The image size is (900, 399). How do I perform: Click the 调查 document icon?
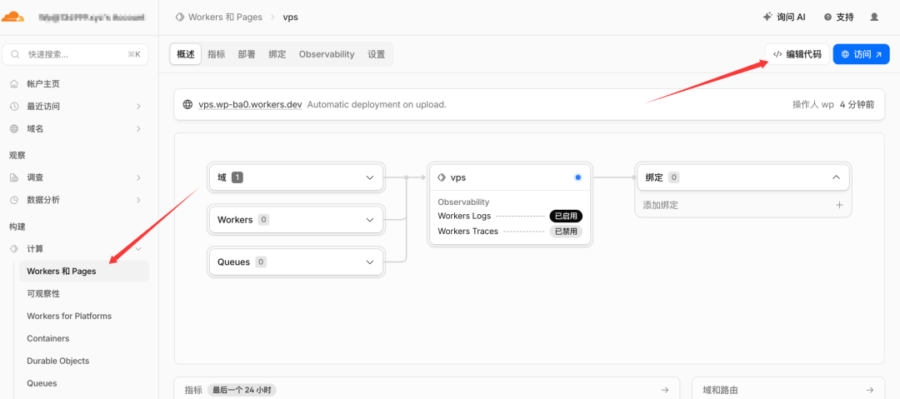(x=14, y=178)
